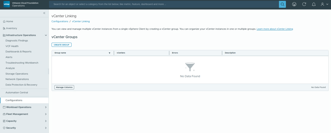331x133 pixels.
Task: Open Troubleshooting Workbench
Action: pos(22,63)
